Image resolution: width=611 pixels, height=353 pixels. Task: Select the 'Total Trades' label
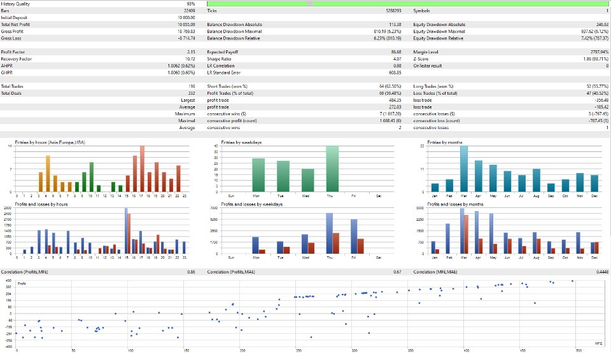coord(12,87)
